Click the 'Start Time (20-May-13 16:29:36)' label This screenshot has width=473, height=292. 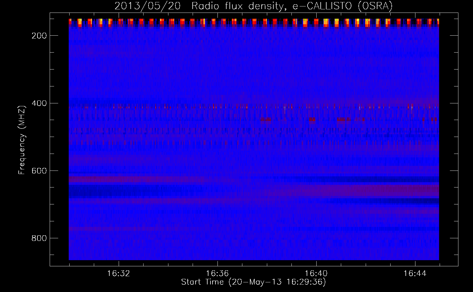click(253, 282)
